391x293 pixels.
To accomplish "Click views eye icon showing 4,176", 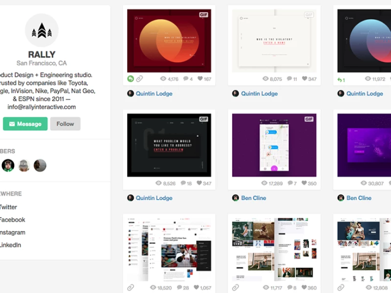I will click(x=163, y=79).
